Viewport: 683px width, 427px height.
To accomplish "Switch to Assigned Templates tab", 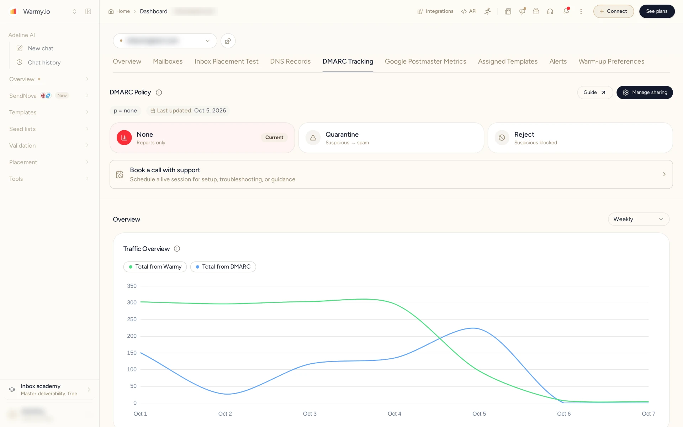I will tap(508, 62).
